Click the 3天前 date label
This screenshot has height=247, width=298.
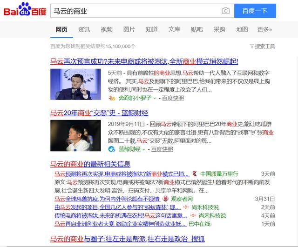click(268, 174)
